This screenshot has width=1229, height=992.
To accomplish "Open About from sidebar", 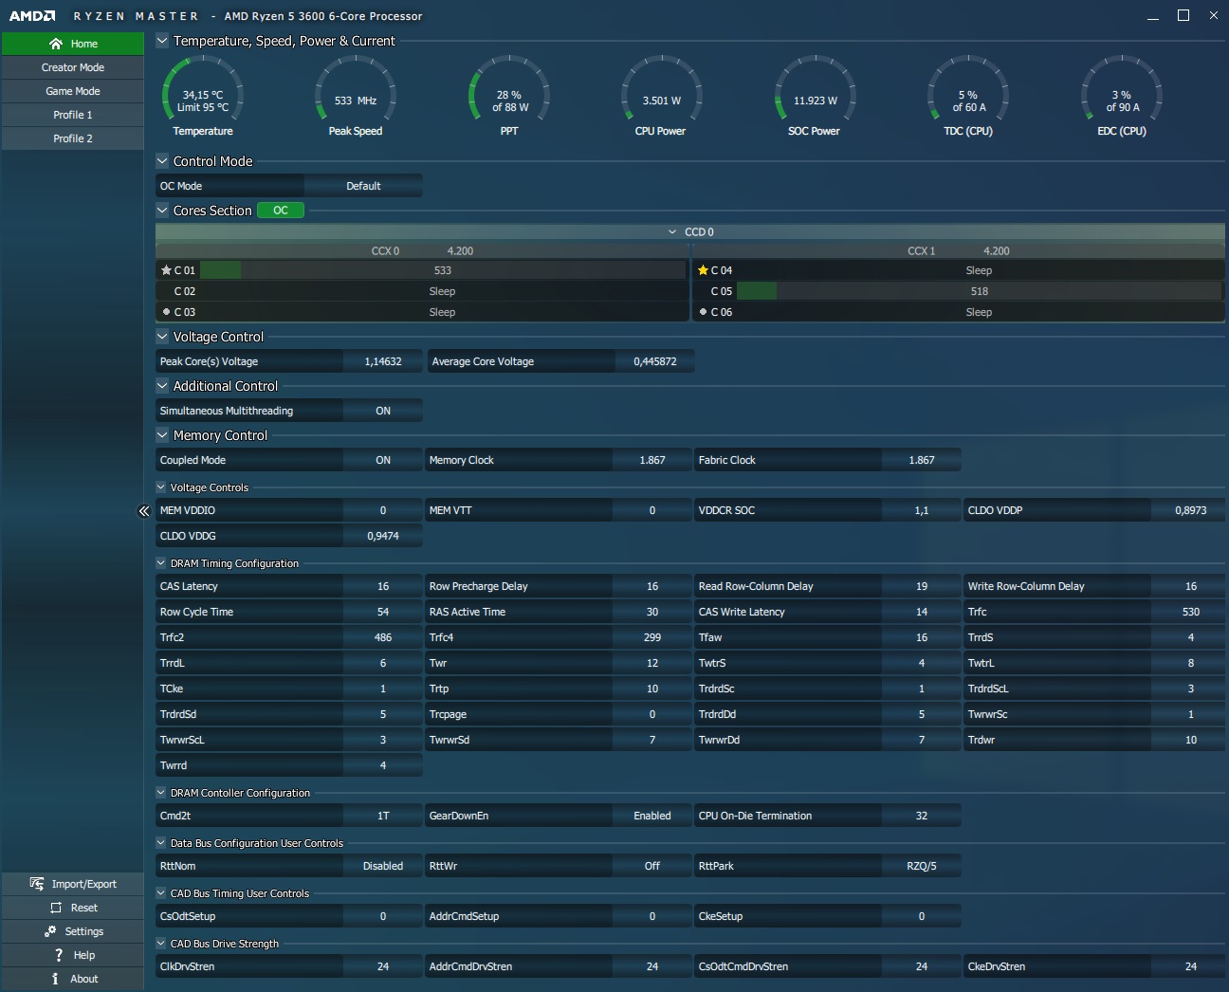I will coord(73,979).
